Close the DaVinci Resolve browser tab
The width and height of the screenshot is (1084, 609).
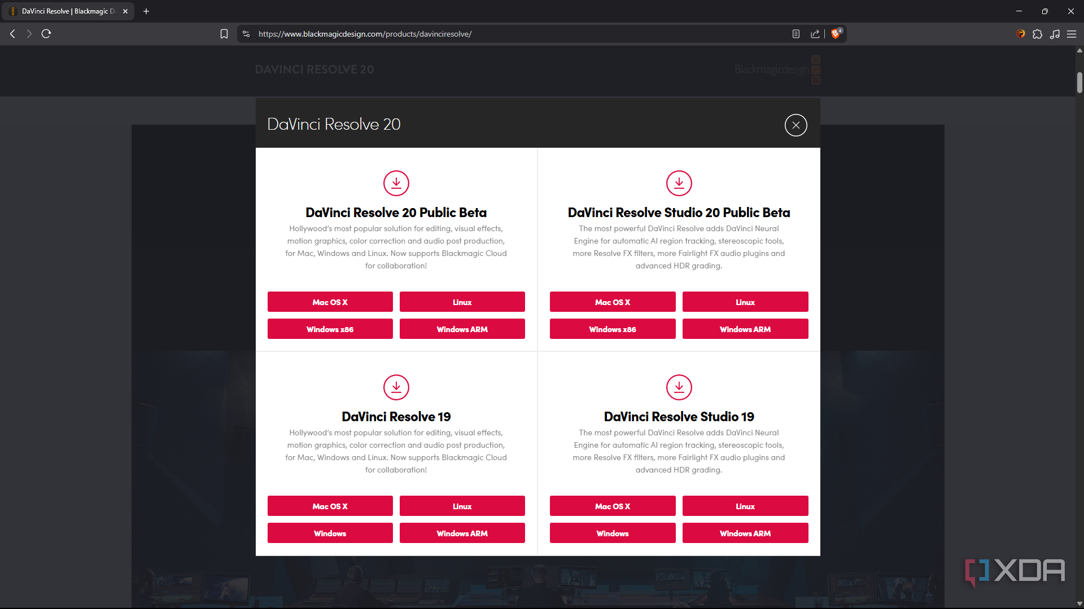pyautogui.click(x=125, y=11)
